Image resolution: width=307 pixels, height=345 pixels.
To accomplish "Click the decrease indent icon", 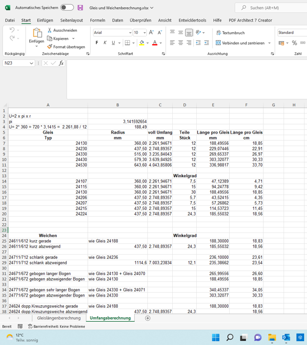I will click(x=198, y=43).
